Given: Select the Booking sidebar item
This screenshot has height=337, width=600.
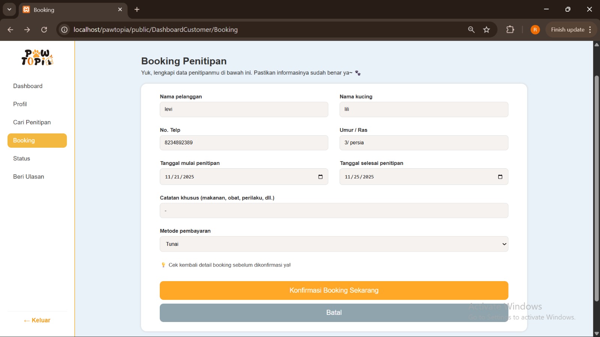Looking at the screenshot, I should coord(37,141).
